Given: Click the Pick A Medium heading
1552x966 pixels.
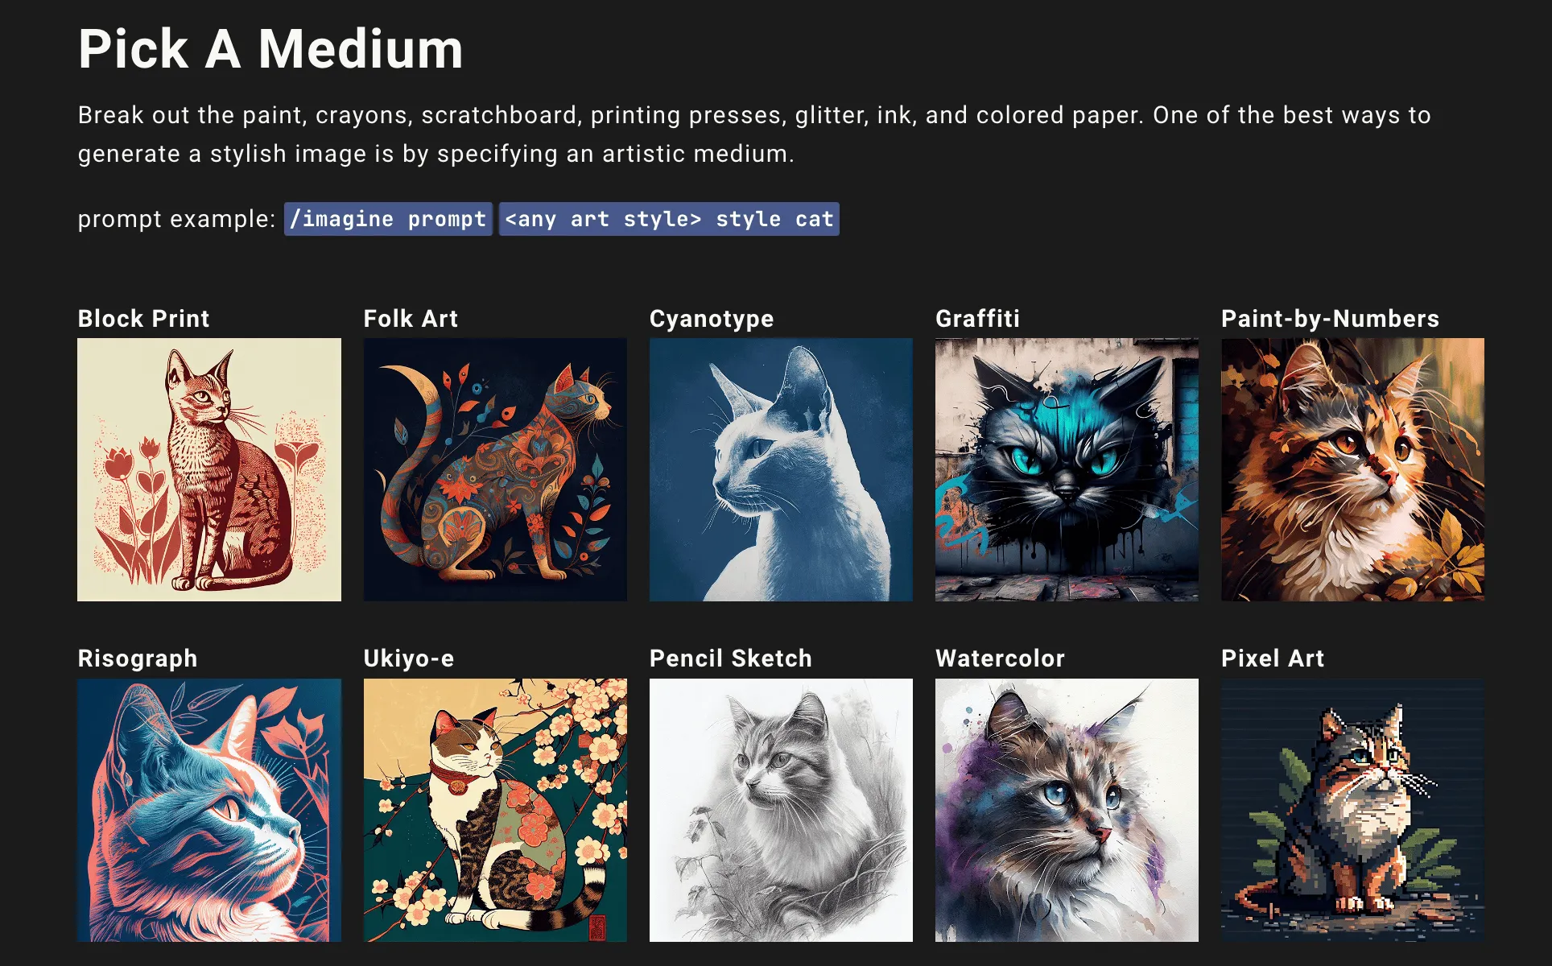Looking at the screenshot, I should (270, 49).
